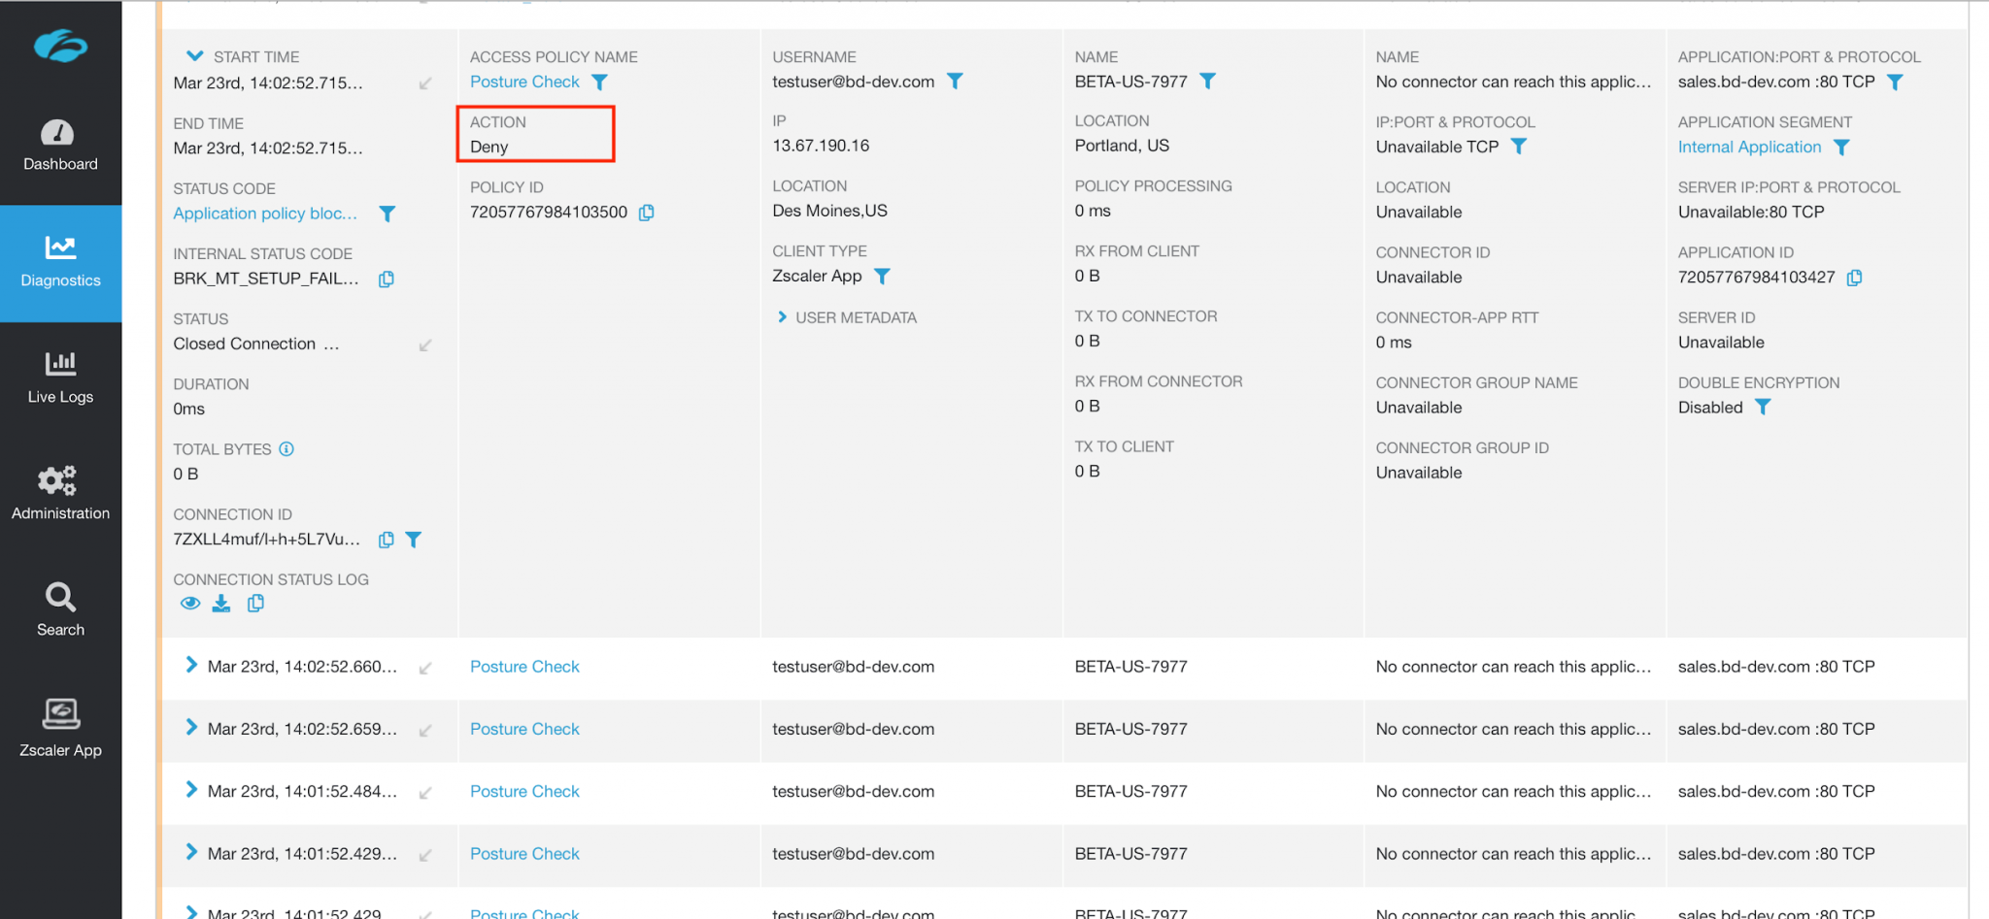
Task: Preview the connection status log
Action: click(189, 603)
